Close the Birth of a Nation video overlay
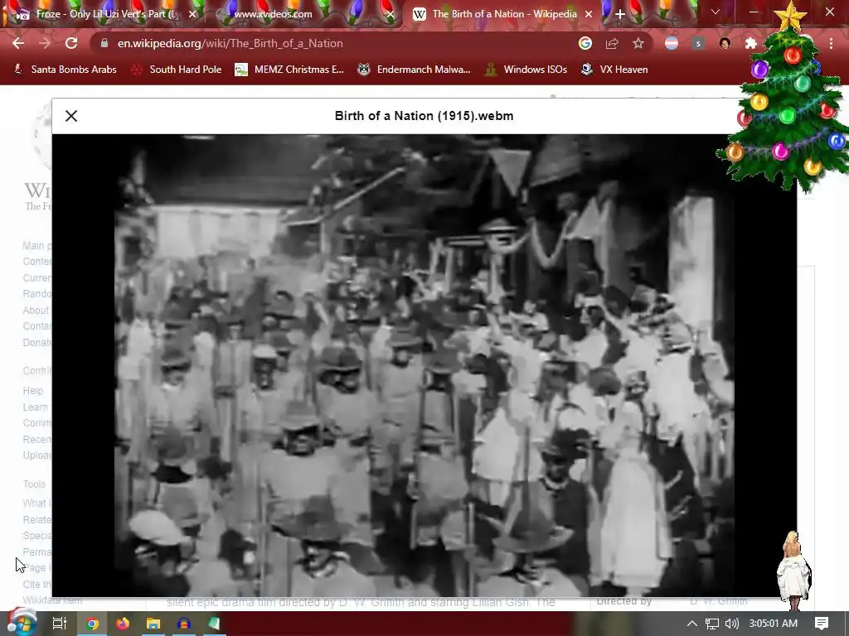849x636 pixels. coord(71,116)
